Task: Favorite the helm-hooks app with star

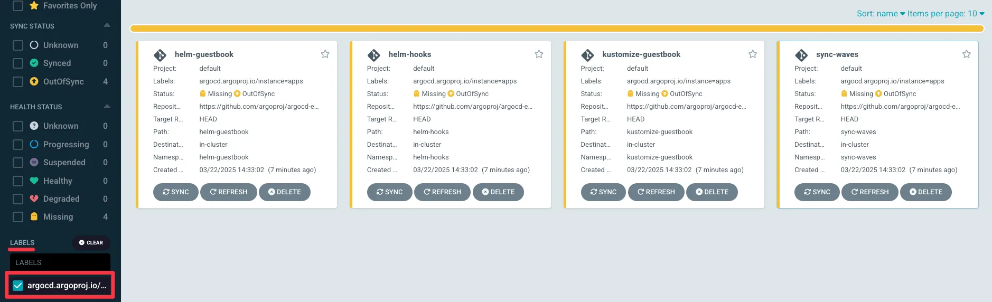Action: coord(539,54)
